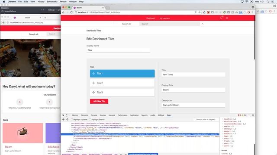Open notifications icon in red app header
This screenshot has height=155, width=277.
coord(222,18)
